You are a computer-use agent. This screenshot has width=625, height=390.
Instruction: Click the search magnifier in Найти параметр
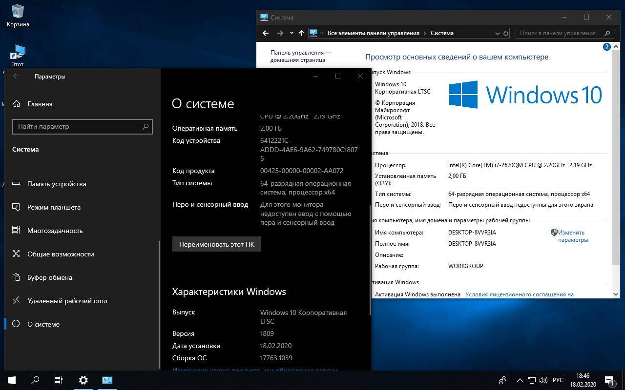pos(145,126)
